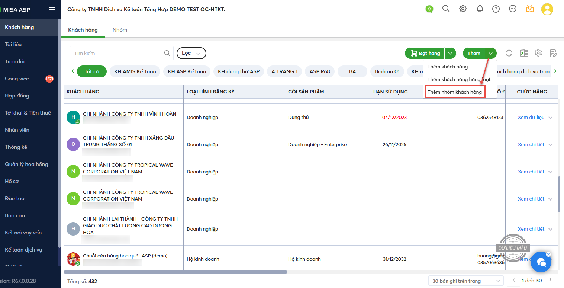Click the HẠN SỬ DỤNG column header
Screen dimensions: 564x288
point(394,92)
